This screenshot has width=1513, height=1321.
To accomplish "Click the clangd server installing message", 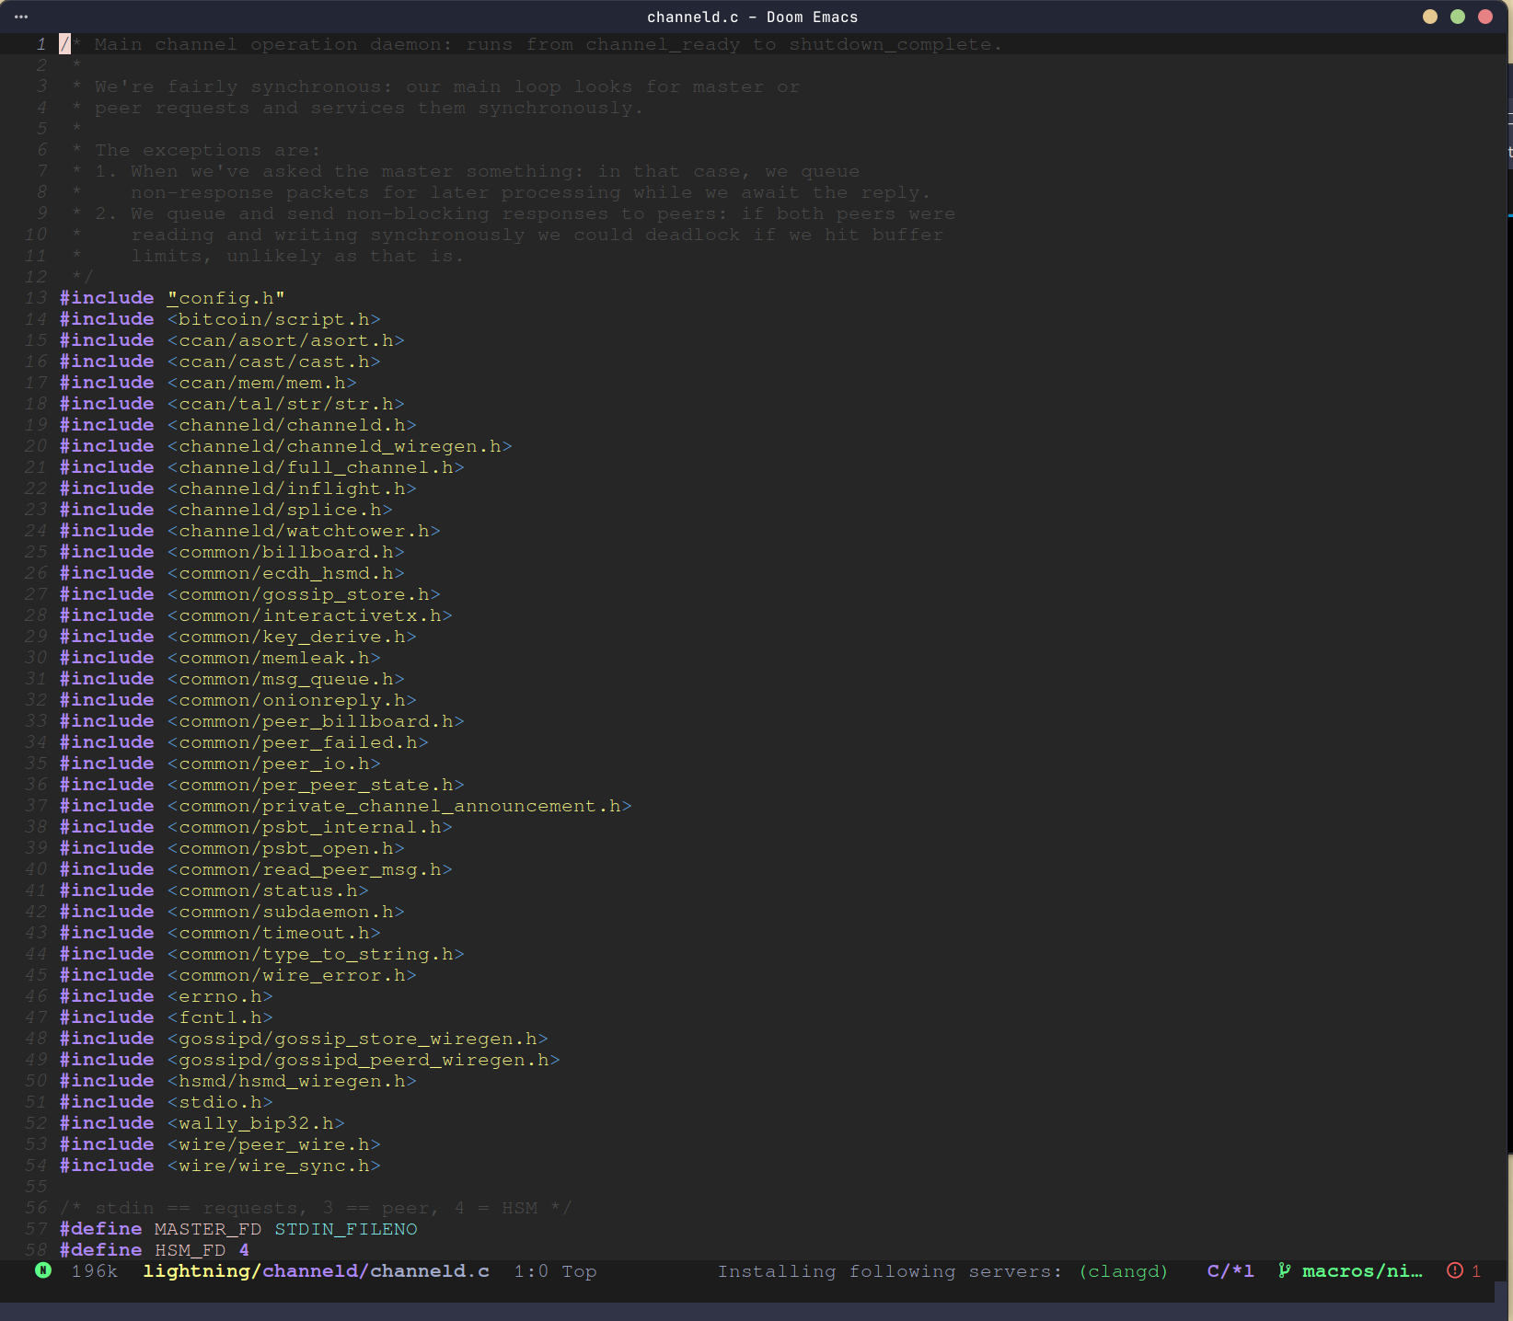I will 942,1271.
